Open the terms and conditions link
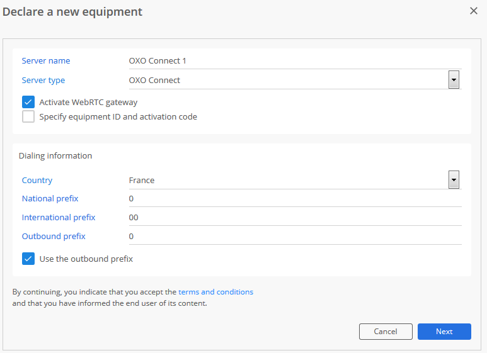This screenshot has width=487, height=353. click(x=216, y=292)
